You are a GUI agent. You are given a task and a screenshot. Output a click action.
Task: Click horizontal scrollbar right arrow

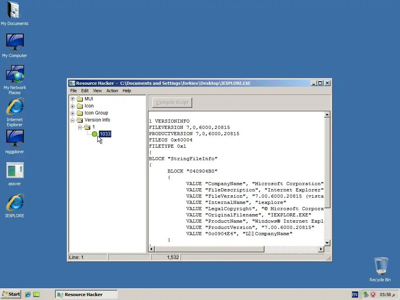tap(321, 249)
